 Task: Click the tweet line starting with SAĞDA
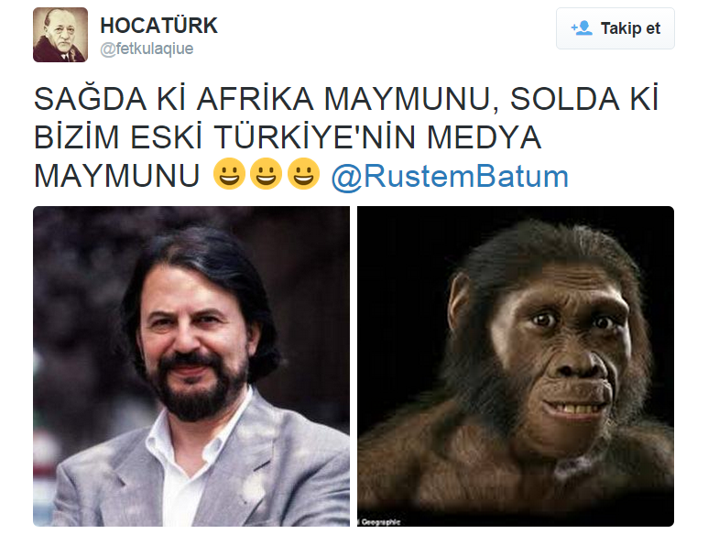[x=346, y=99]
